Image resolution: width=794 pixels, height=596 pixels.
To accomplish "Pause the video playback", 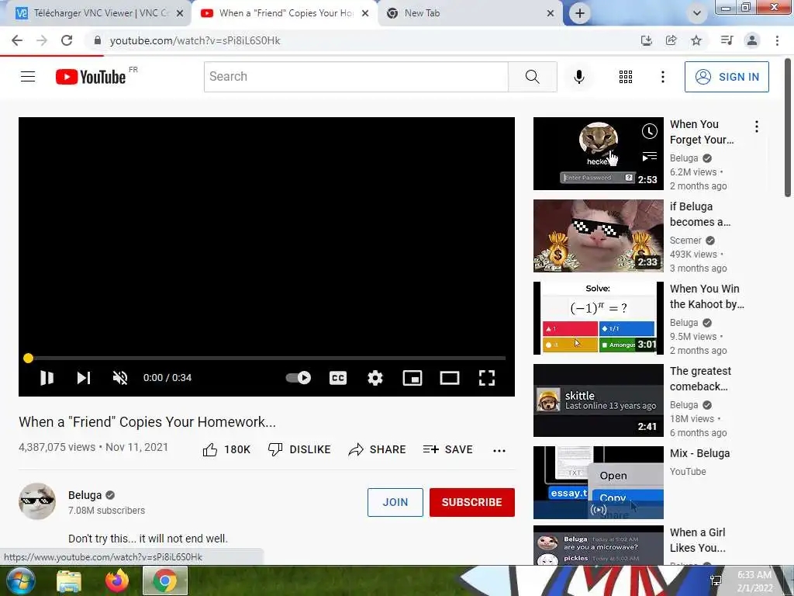I will [x=47, y=378].
